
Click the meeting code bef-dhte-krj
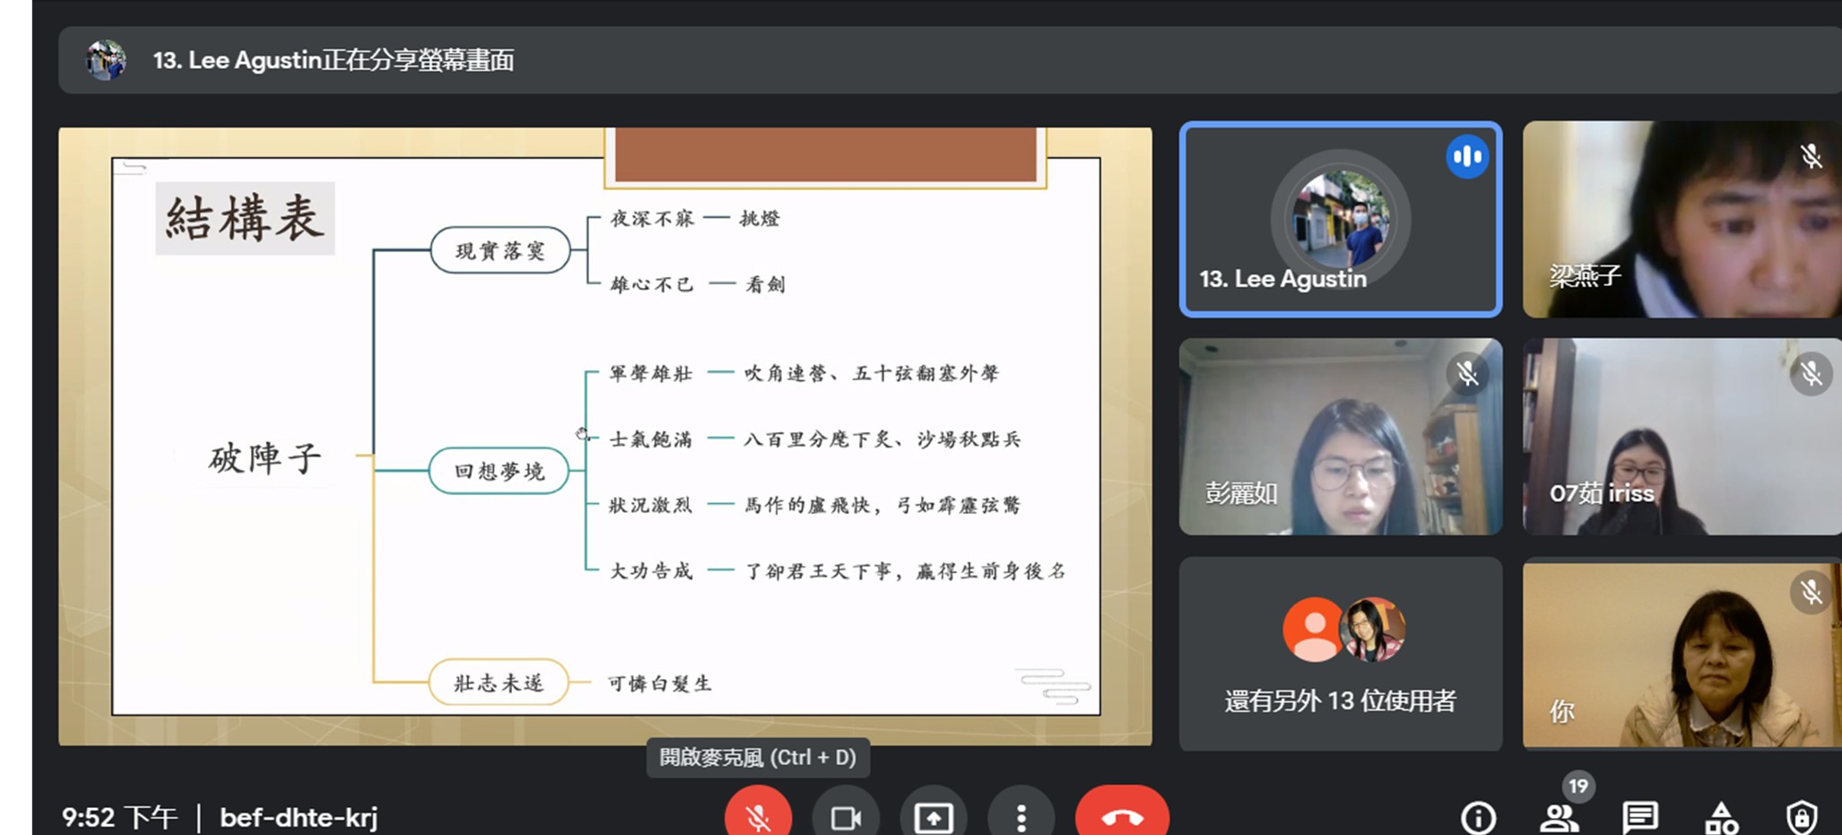(298, 817)
